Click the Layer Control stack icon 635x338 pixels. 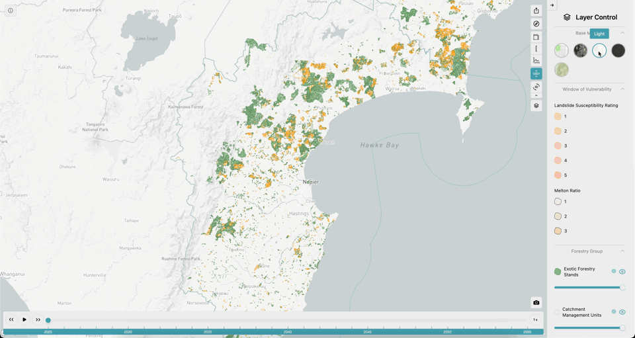567,17
